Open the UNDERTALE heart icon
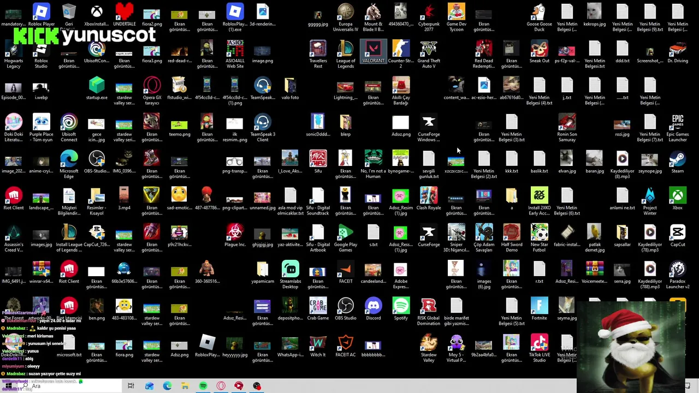The image size is (699, 393). point(125,15)
